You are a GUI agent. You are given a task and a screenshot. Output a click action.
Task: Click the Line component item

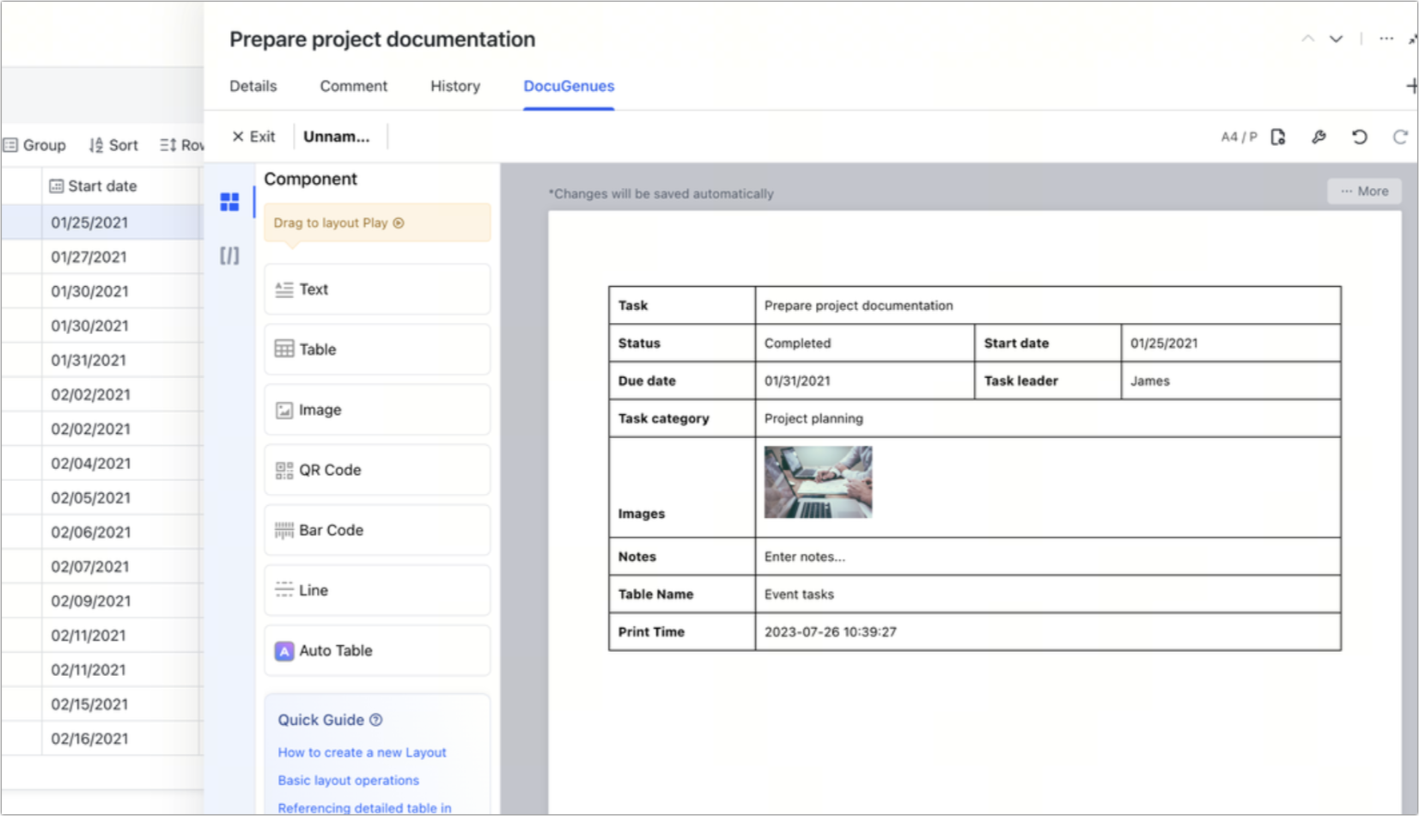(376, 590)
